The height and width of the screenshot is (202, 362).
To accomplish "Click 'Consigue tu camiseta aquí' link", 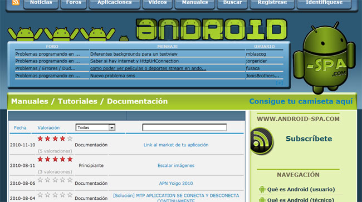I will click(x=301, y=101).
